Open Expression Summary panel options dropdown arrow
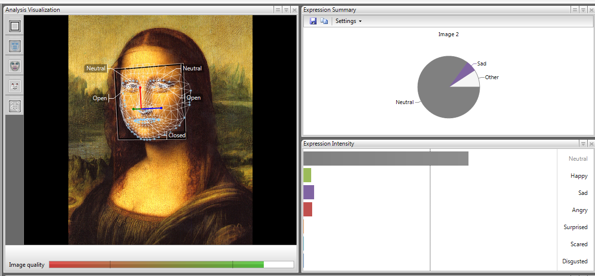Image resolution: width=595 pixels, height=276 pixels. point(583,10)
